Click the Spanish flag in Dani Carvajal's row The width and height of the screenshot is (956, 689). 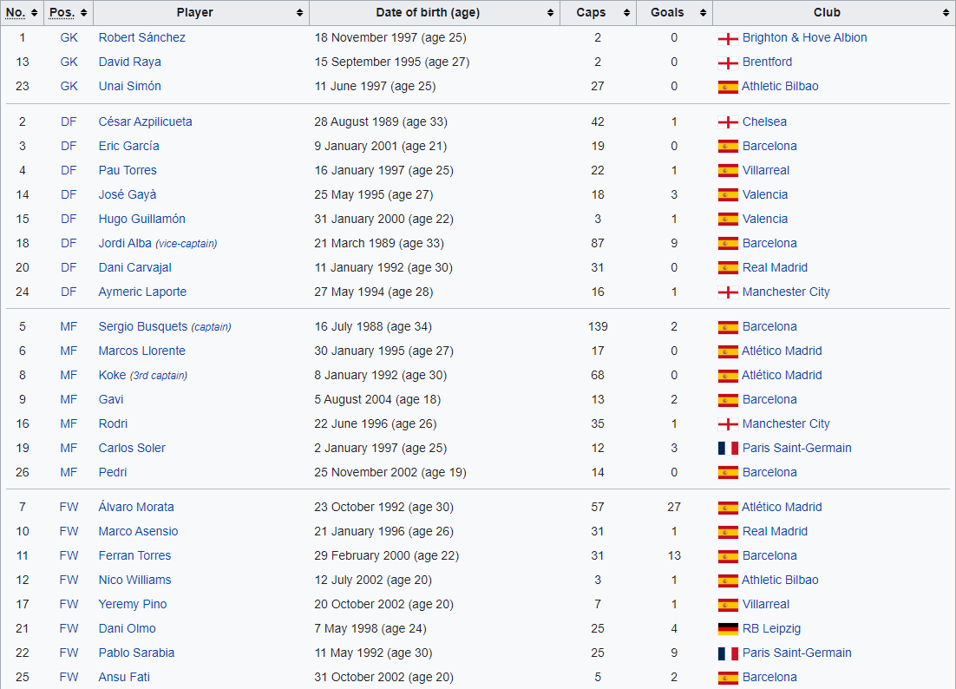tap(728, 268)
